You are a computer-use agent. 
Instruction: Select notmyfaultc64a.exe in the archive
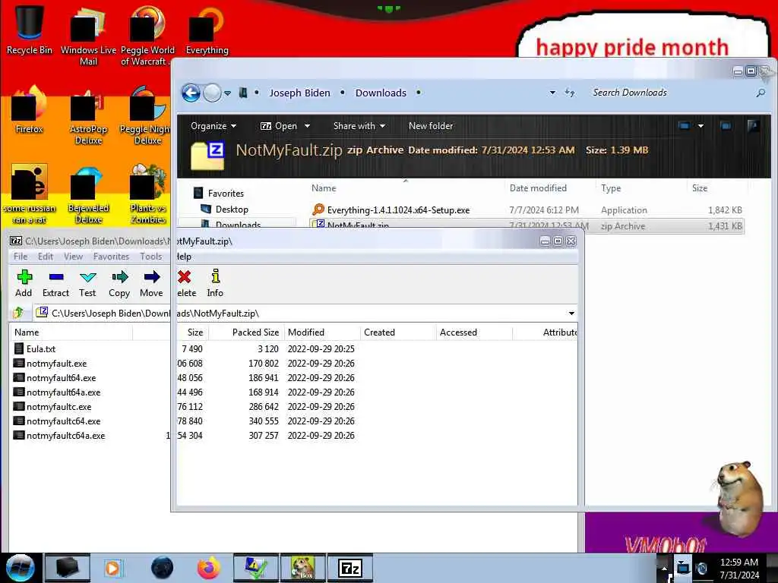point(59,436)
